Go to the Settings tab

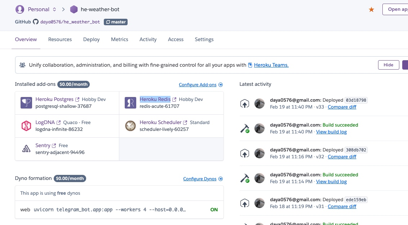click(204, 39)
